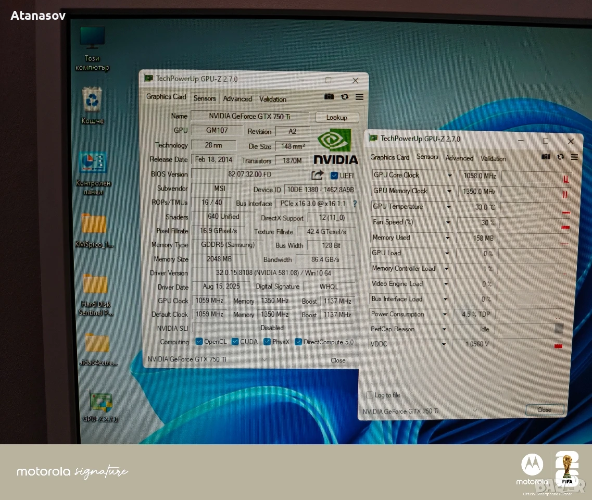Click the BIOS export share icon
This screenshot has width=592, height=500.
point(318,175)
